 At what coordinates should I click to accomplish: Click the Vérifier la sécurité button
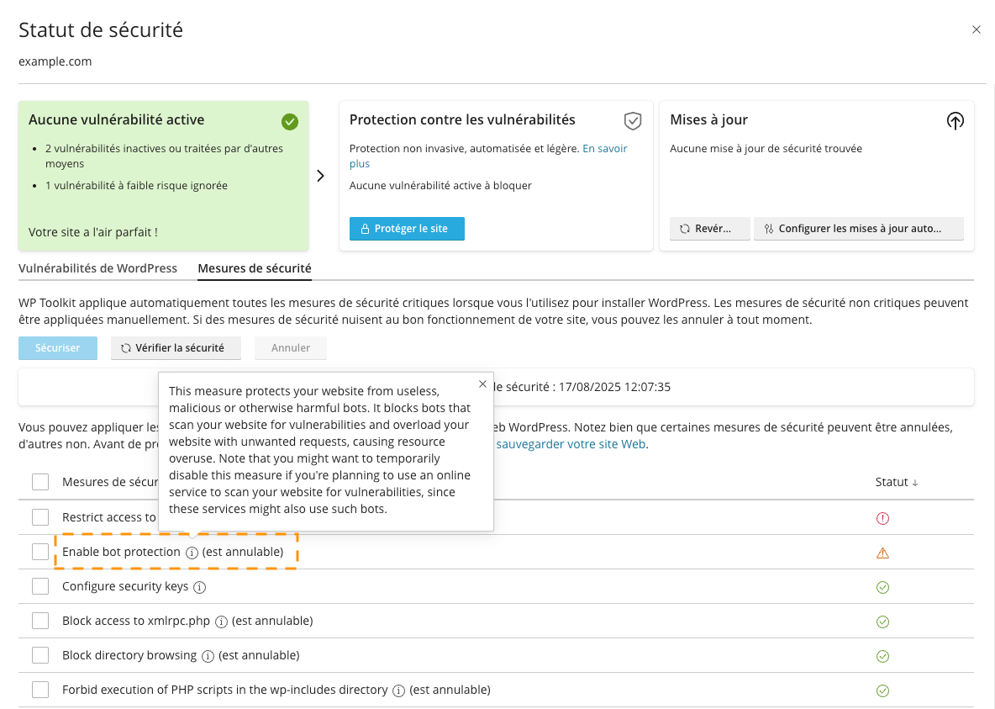tap(176, 348)
